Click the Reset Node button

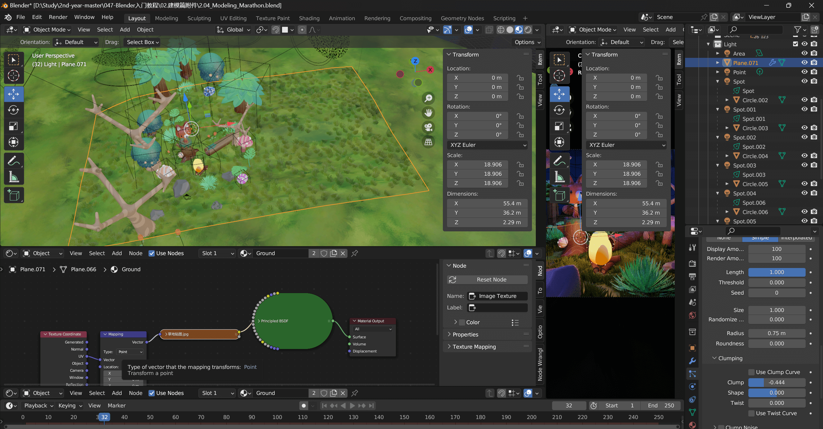[487, 280]
